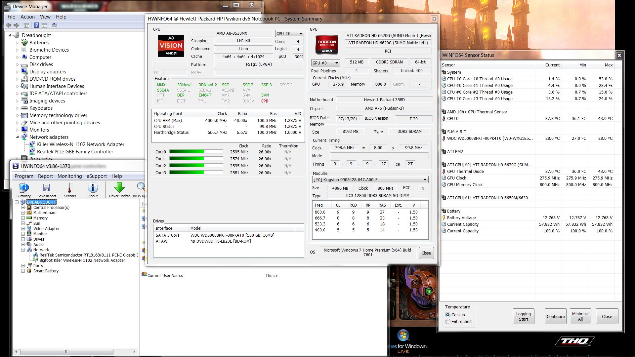
Task: Click Close button in Sensor Status
Action: click(607, 316)
